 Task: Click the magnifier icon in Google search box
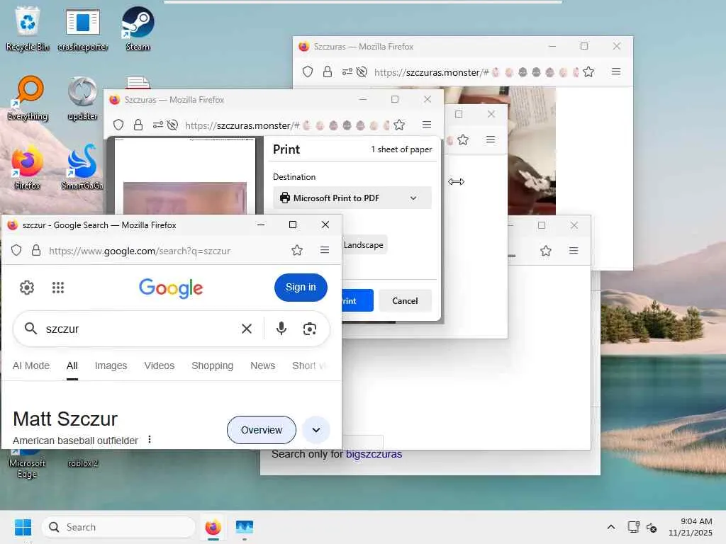[x=30, y=329]
